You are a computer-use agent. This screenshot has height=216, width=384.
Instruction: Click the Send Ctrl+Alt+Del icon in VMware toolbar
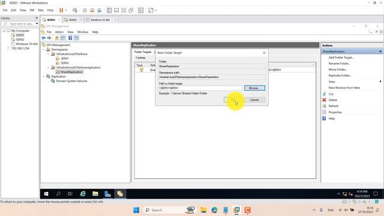pos(75,10)
